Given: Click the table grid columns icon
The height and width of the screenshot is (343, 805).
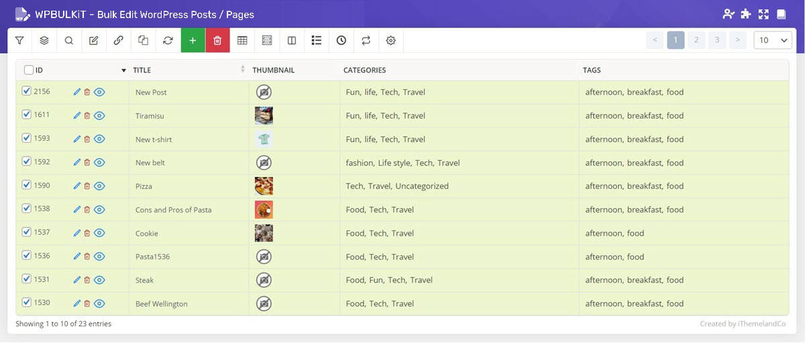Looking at the screenshot, I should point(242,40).
